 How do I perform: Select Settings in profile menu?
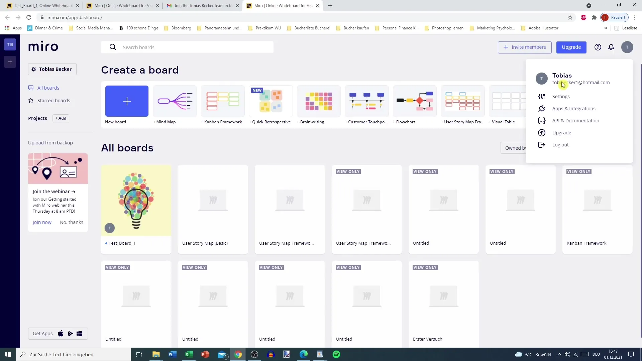(561, 97)
